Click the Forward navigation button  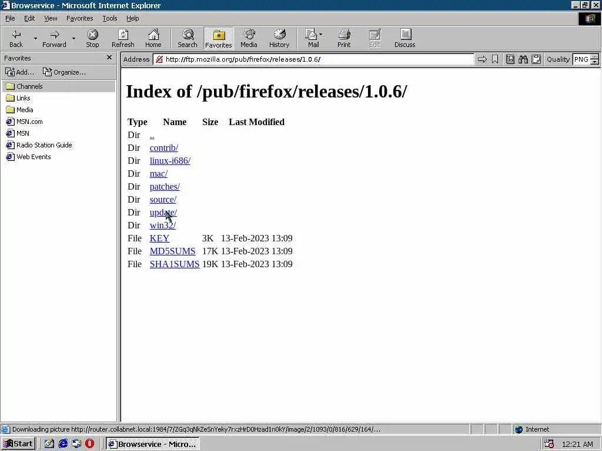[54, 38]
